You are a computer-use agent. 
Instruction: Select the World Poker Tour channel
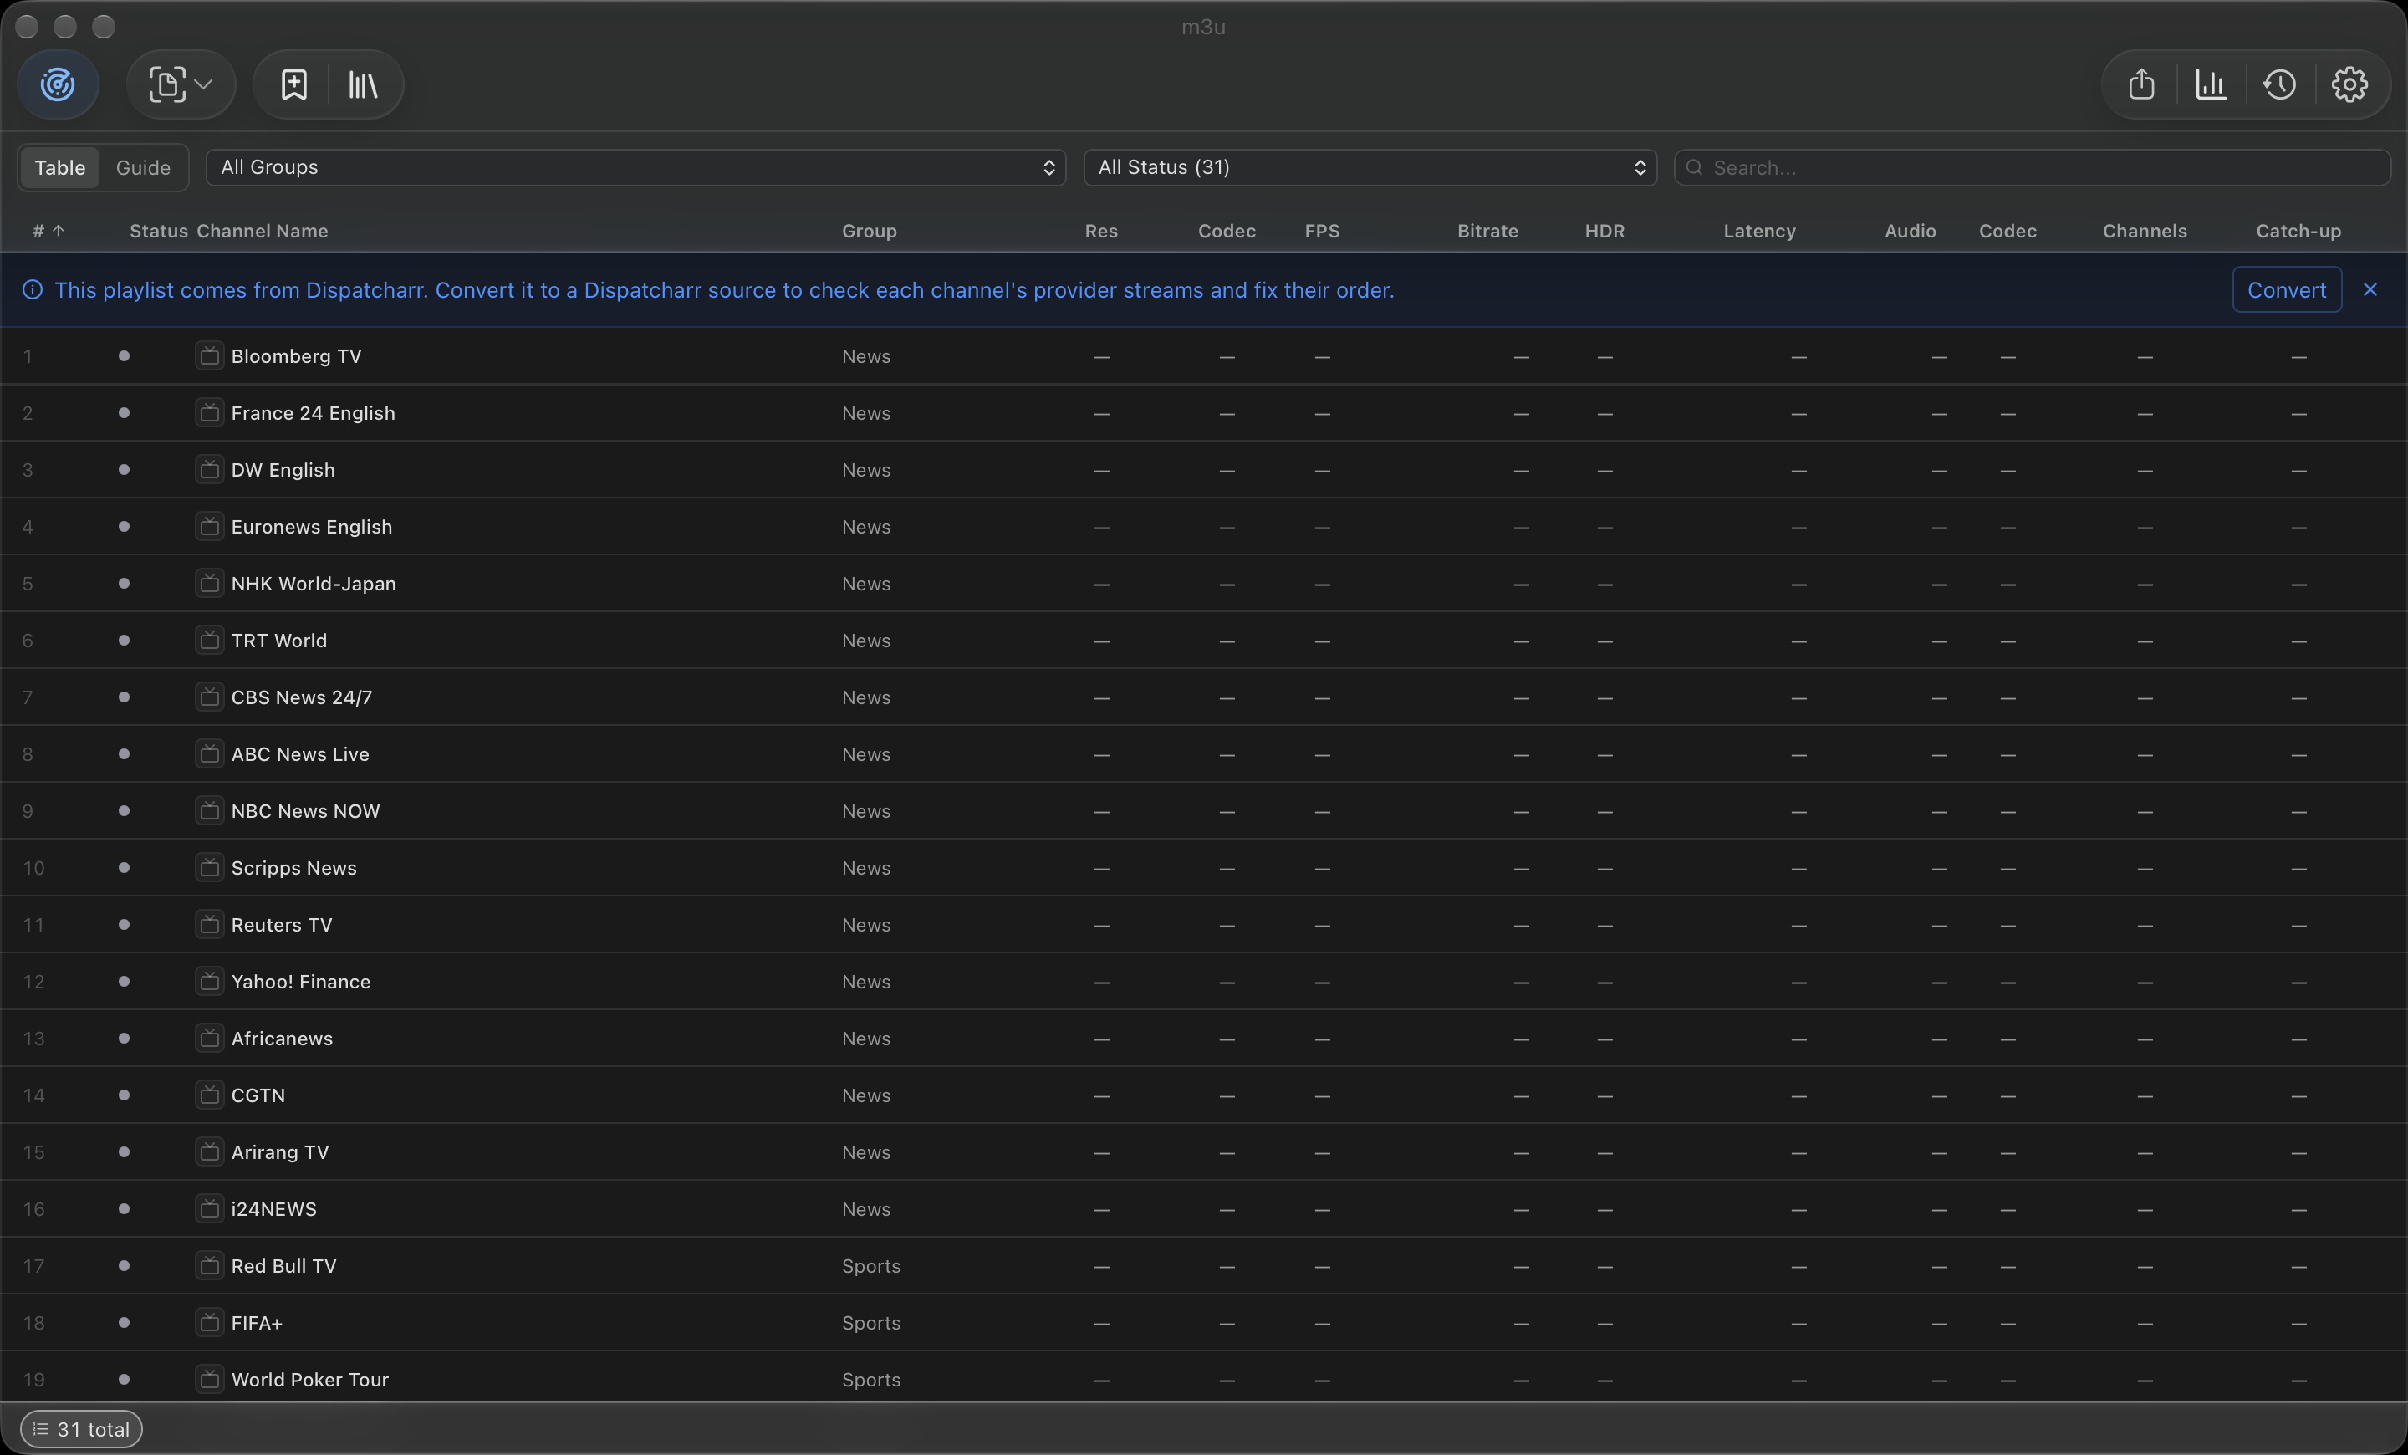(310, 1379)
